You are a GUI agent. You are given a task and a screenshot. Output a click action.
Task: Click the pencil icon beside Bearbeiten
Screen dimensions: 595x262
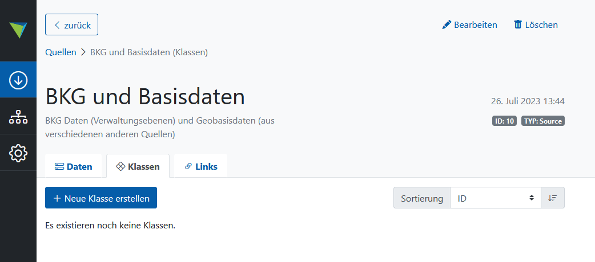pyautogui.click(x=447, y=25)
